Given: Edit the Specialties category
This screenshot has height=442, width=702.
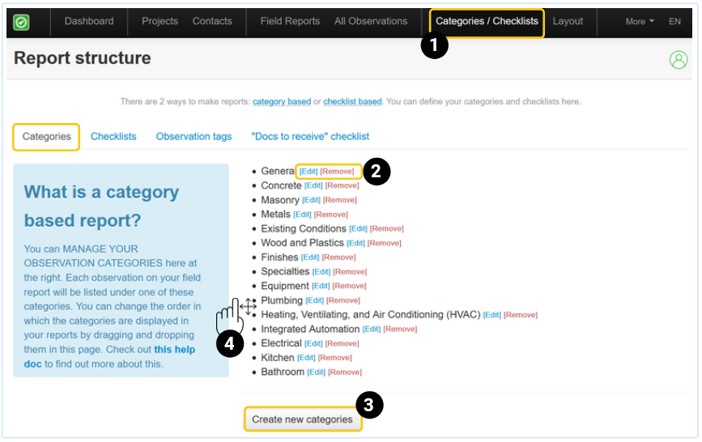Looking at the screenshot, I should [x=321, y=272].
